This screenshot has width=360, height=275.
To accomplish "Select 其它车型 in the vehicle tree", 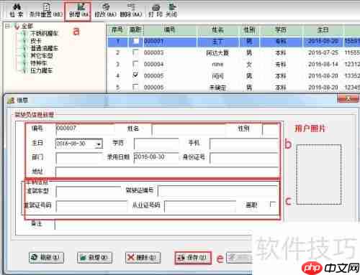I will pyautogui.click(x=42, y=56).
